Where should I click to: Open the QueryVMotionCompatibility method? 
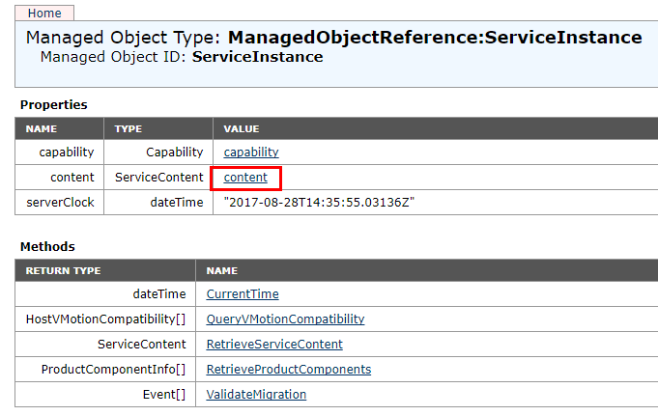285,319
